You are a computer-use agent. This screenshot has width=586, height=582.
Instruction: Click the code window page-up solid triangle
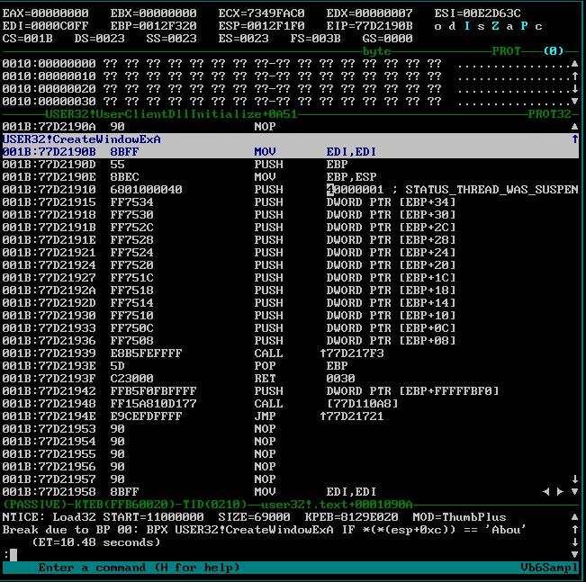[575, 127]
